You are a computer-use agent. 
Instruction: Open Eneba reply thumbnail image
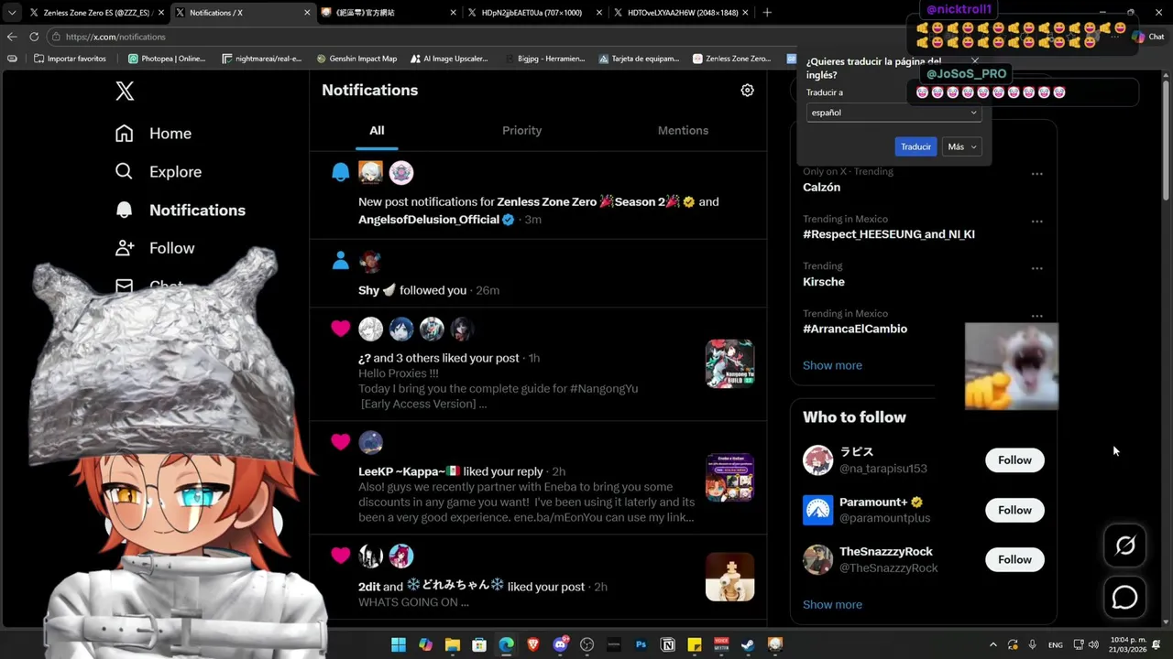[x=729, y=477]
